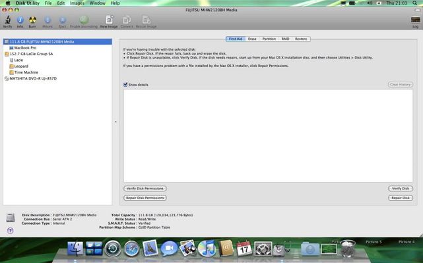Viewport: 423px width, 263px height.
Task: Open the Edit menu
Action: click(61, 3)
